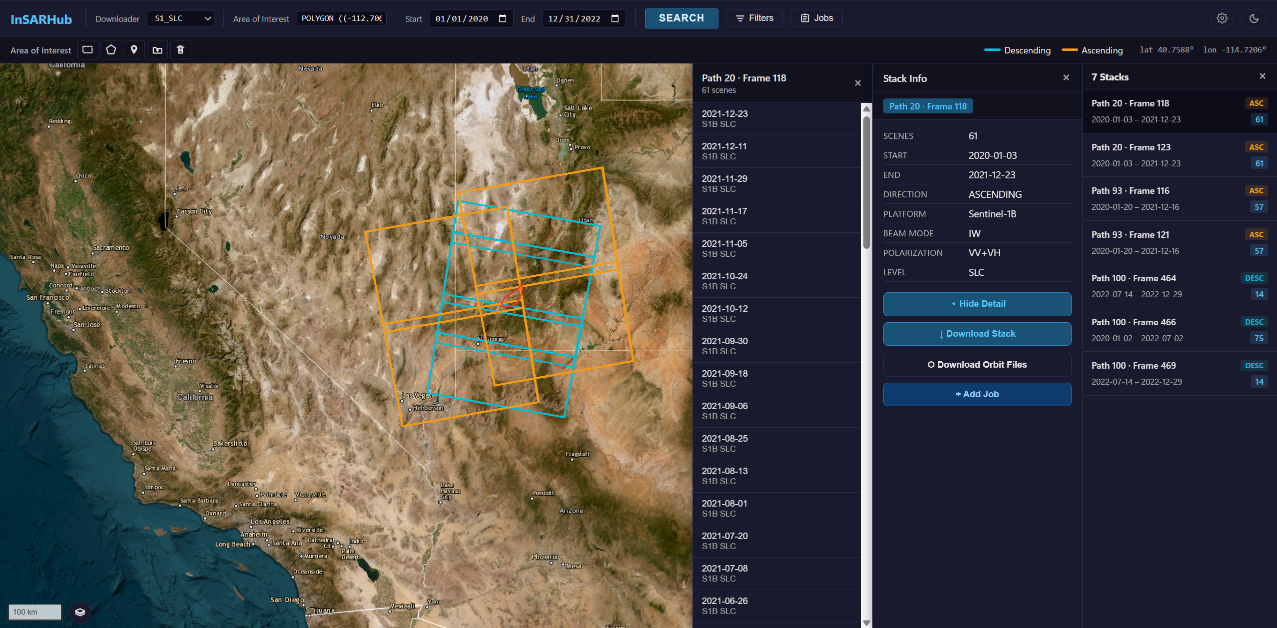Delete the area of interest with trash icon
Image resolution: width=1277 pixels, height=628 pixels.
(180, 50)
